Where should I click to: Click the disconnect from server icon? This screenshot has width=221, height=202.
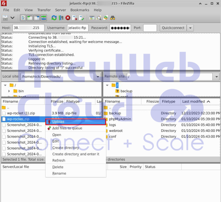pos(75,18)
